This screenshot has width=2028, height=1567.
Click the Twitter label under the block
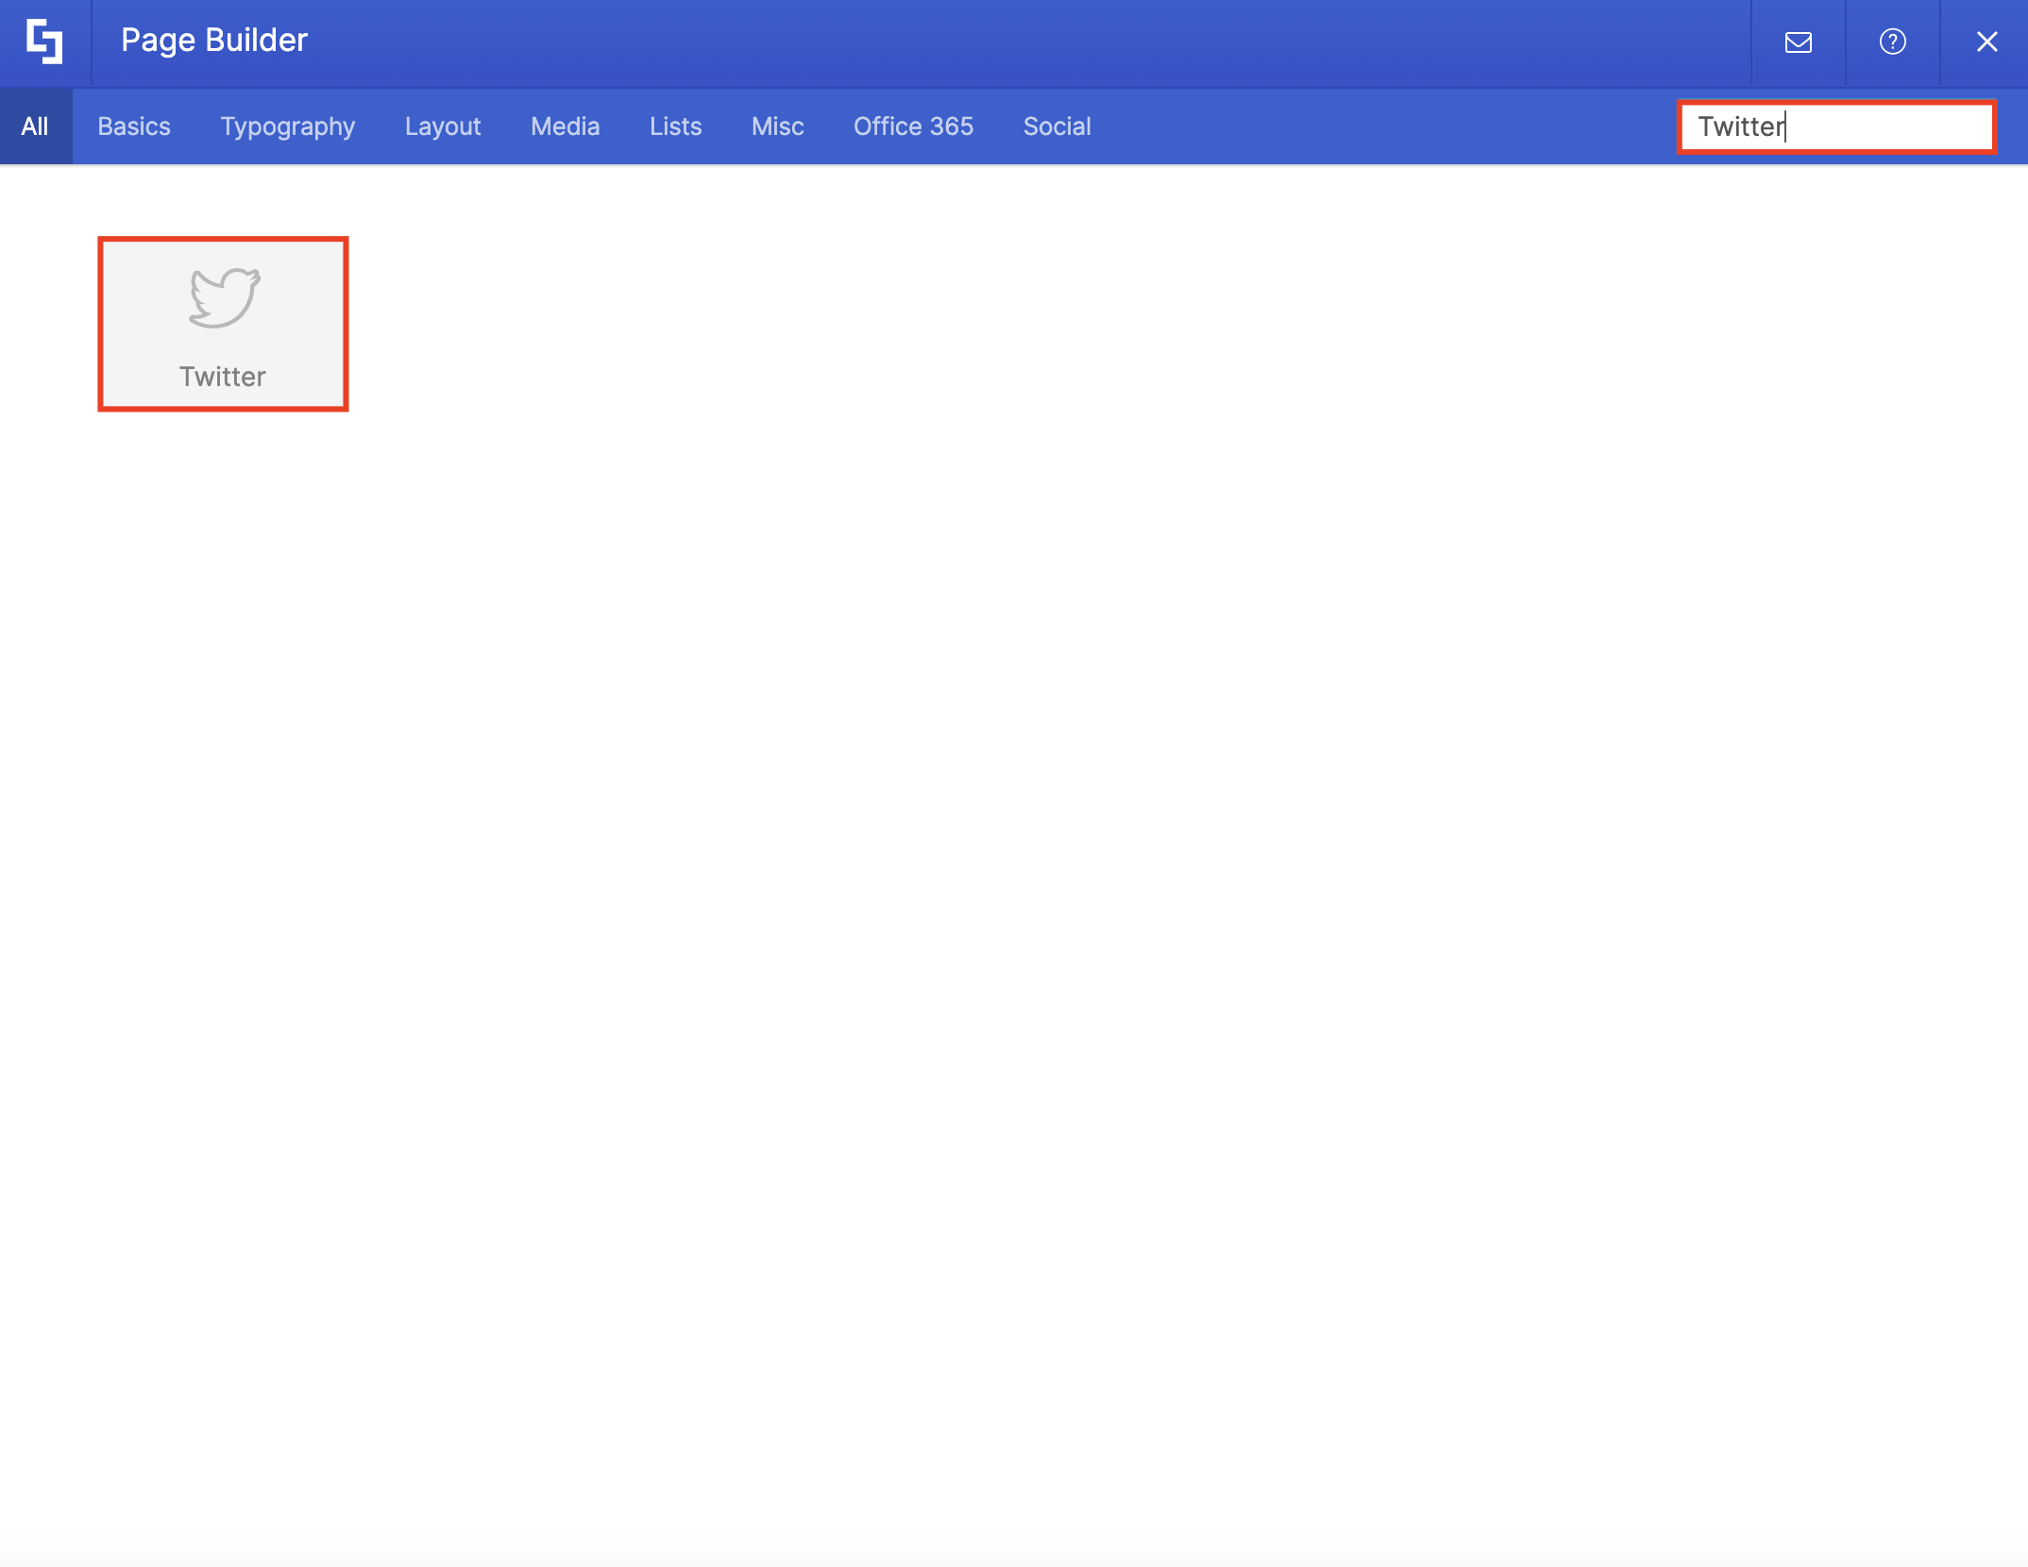[x=223, y=376]
